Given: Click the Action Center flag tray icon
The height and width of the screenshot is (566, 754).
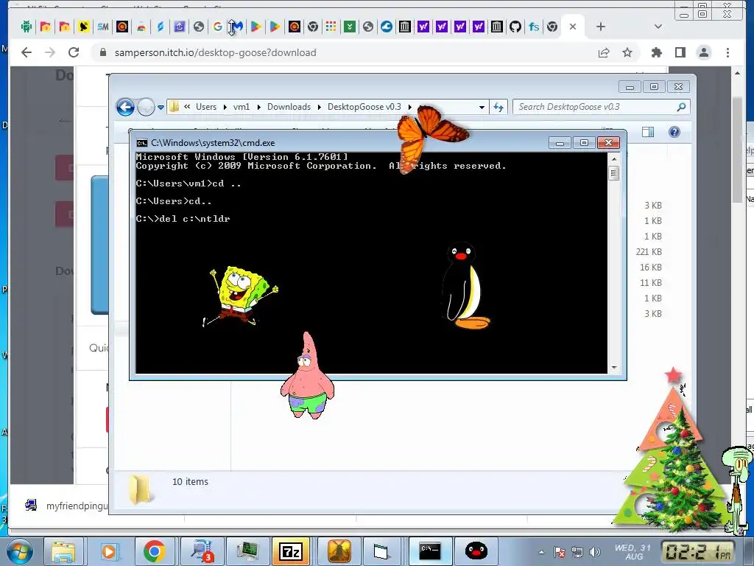Looking at the screenshot, I should 559,552.
